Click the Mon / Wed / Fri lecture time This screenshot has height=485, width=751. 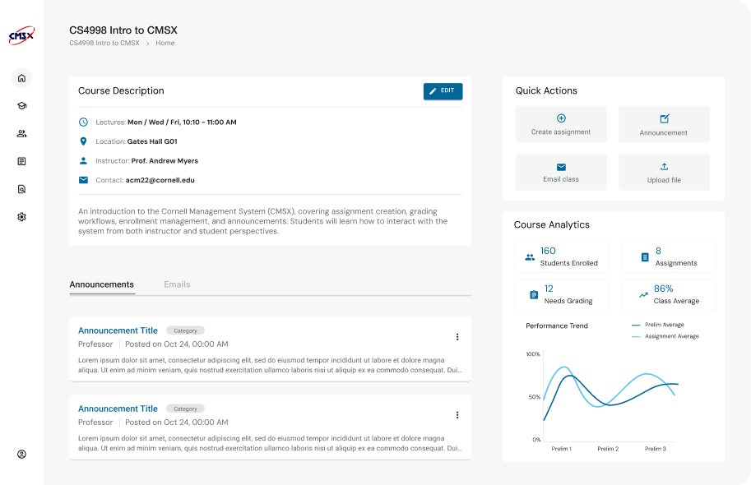[182, 122]
